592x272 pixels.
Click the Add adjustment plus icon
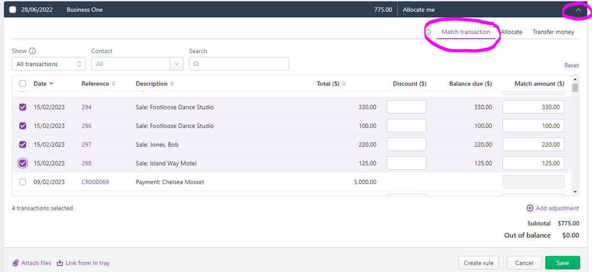pos(530,208)
